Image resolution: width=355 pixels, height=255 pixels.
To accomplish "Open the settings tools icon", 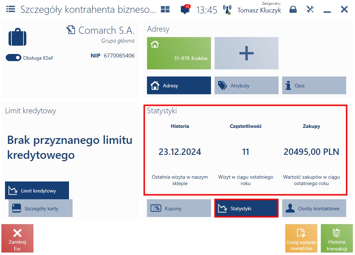I will click(x=310, y=9).
